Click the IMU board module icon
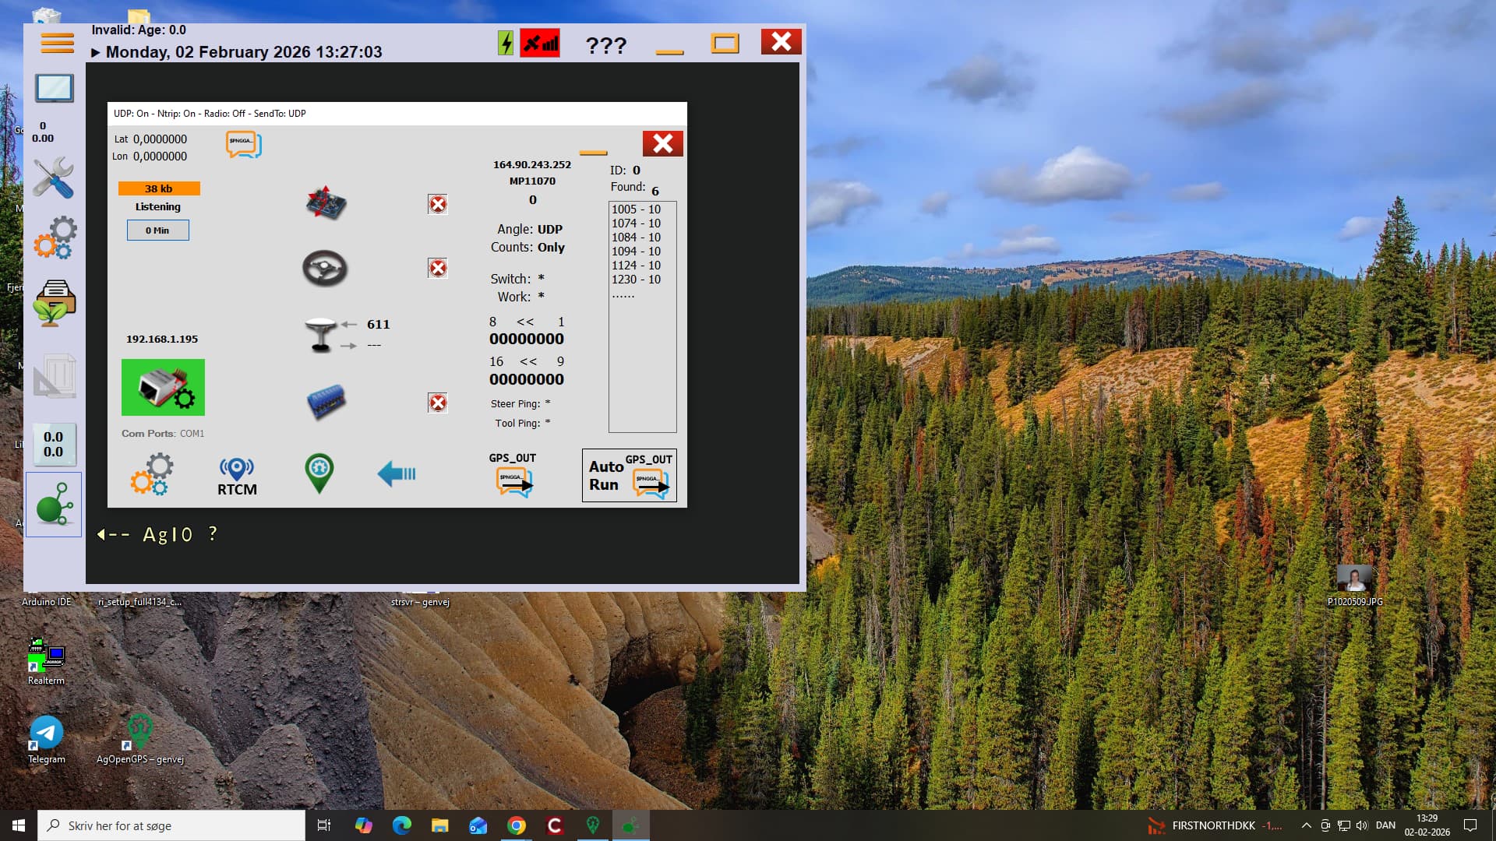Viewport: 1496px width, 841px height. (326, 203)
